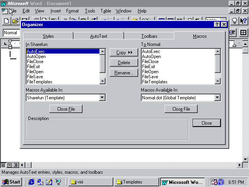Switch to the virii taskbar folder window
The width and height of the screenshot is (249, 187).
[91, 182]
